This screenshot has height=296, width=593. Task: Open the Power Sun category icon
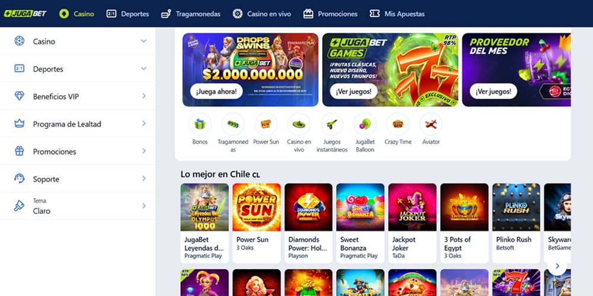coord(266,124)
